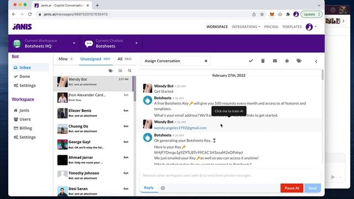Open Desi Saran conversation
This screenshot has height=199, width=354.
(x=93, y=191)
